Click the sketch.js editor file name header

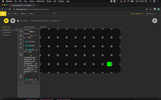(x=27, y=27)
